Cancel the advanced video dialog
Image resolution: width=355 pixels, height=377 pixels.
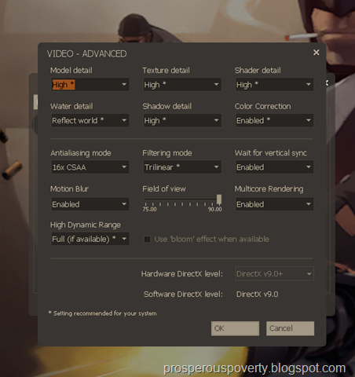coord(290,328)
